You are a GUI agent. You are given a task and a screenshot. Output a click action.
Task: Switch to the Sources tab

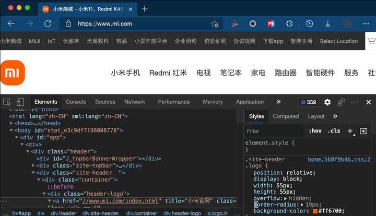(105, 102)
